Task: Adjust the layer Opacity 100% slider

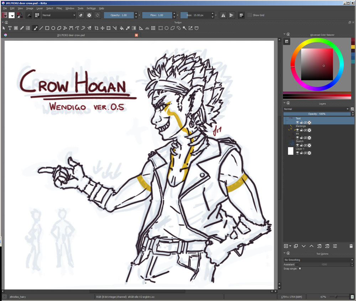Action: [317, 114]
